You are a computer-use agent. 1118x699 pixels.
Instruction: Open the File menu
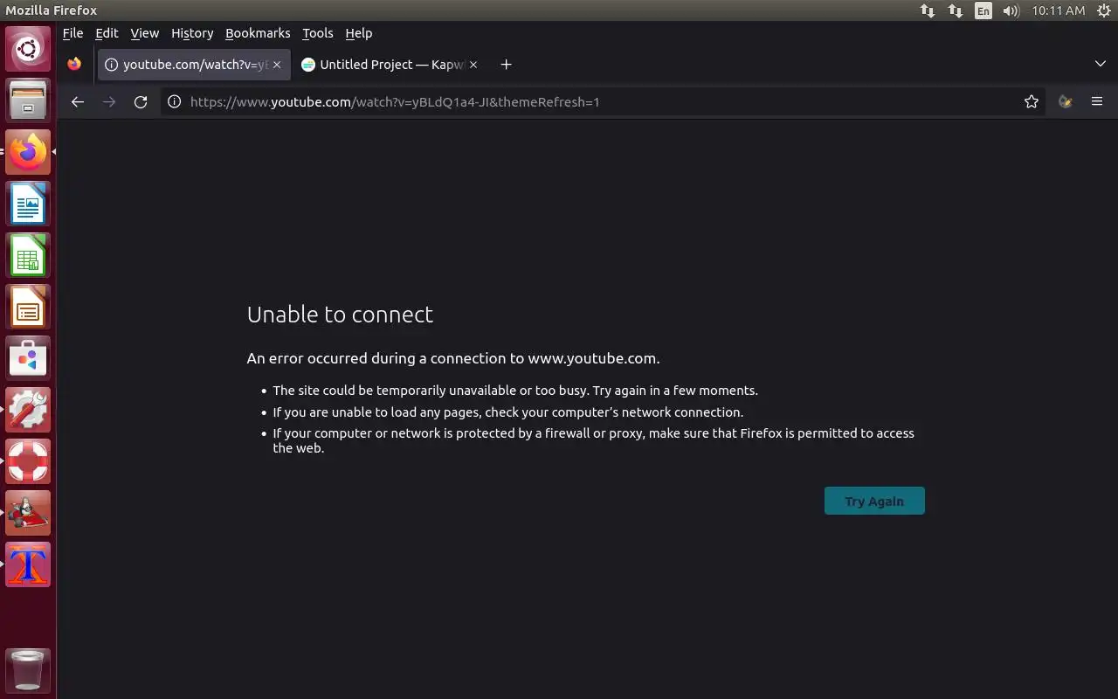73,33
